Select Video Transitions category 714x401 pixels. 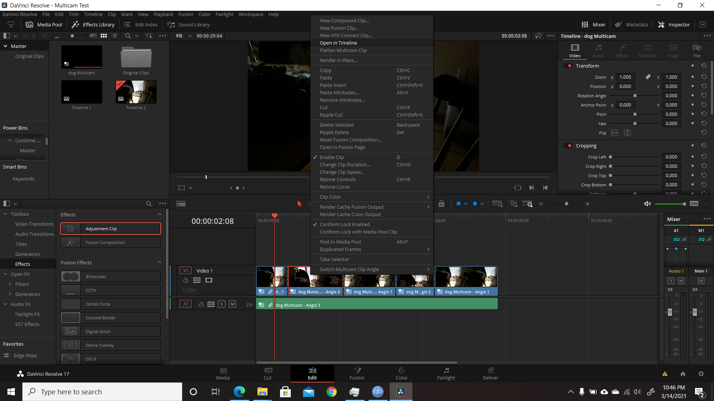[34, 224]
